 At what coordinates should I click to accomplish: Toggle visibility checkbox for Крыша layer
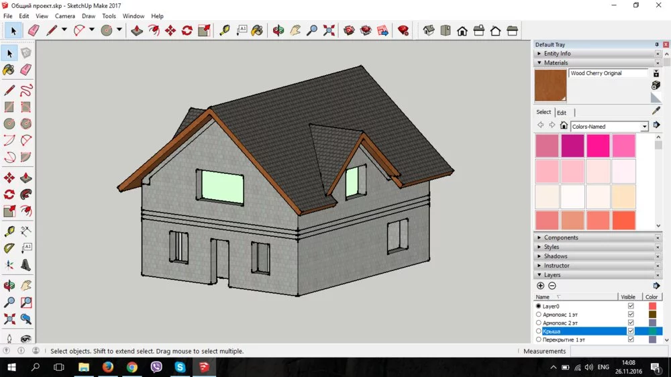click(630, 331)
